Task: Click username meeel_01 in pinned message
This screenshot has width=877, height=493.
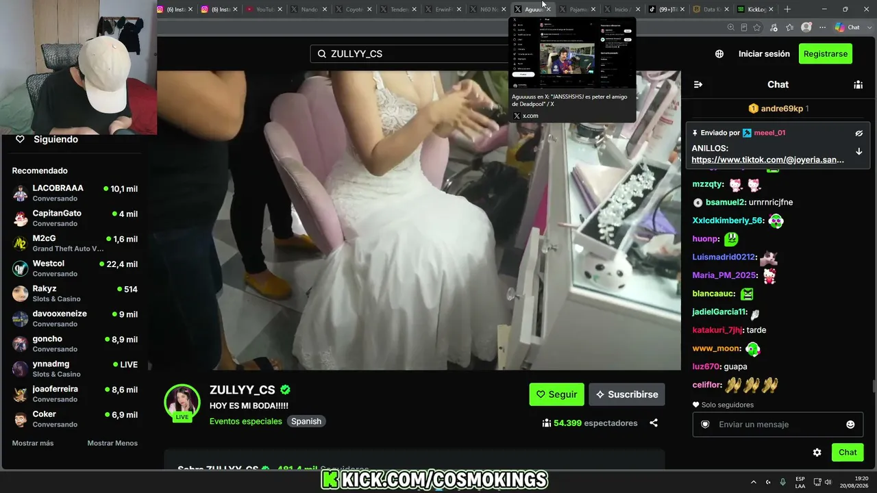Action: (769, 133)
